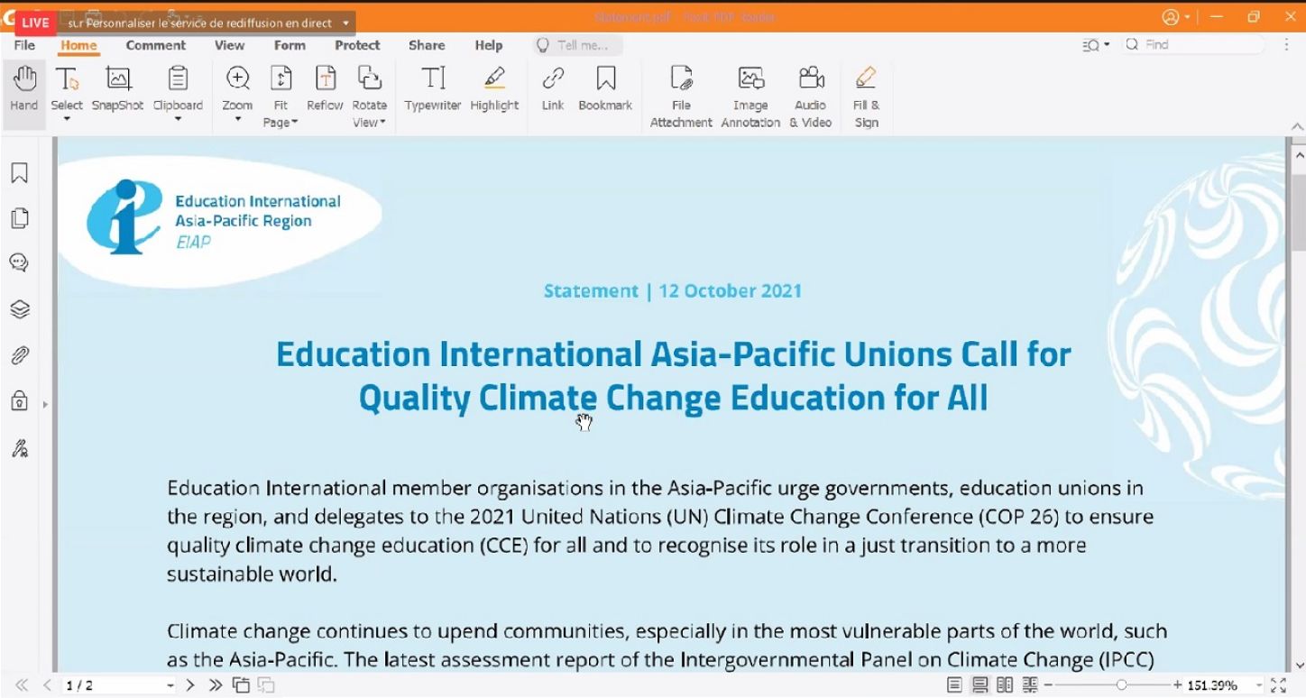Screen dimensions: 1306x698
Task: Click the Audio & Video tool
Action: click(811, 96)
